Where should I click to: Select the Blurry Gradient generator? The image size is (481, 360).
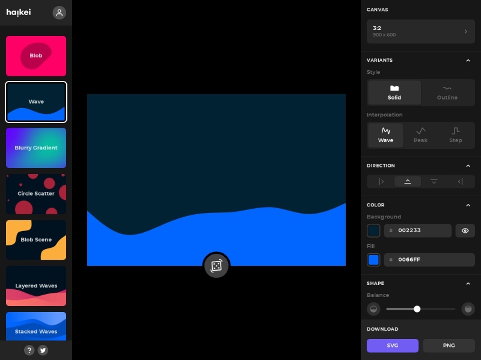pos(36,148)
